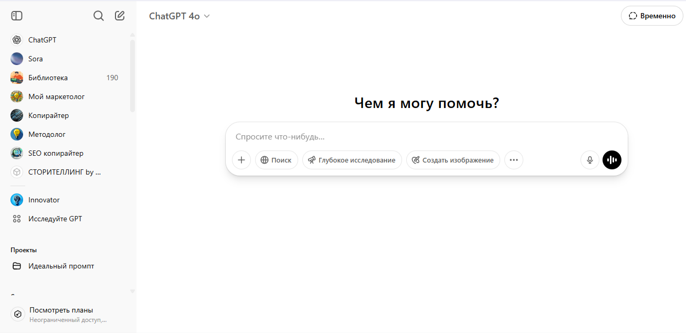Start a new chat with pencil icon
686x333 pixels.
120,16
